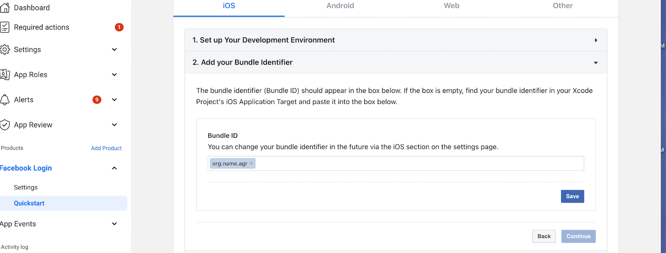Image resolution: width=666 pixels, height=253 pixels.
Task: Click the Products section label
Action: click(12, 148)
